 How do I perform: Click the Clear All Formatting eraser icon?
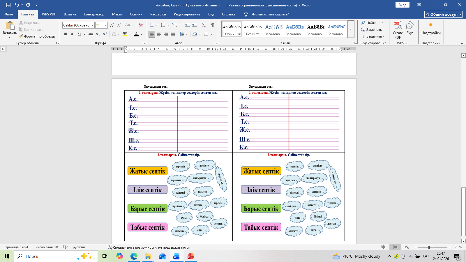pyautogui.click(x=141, y=25)
